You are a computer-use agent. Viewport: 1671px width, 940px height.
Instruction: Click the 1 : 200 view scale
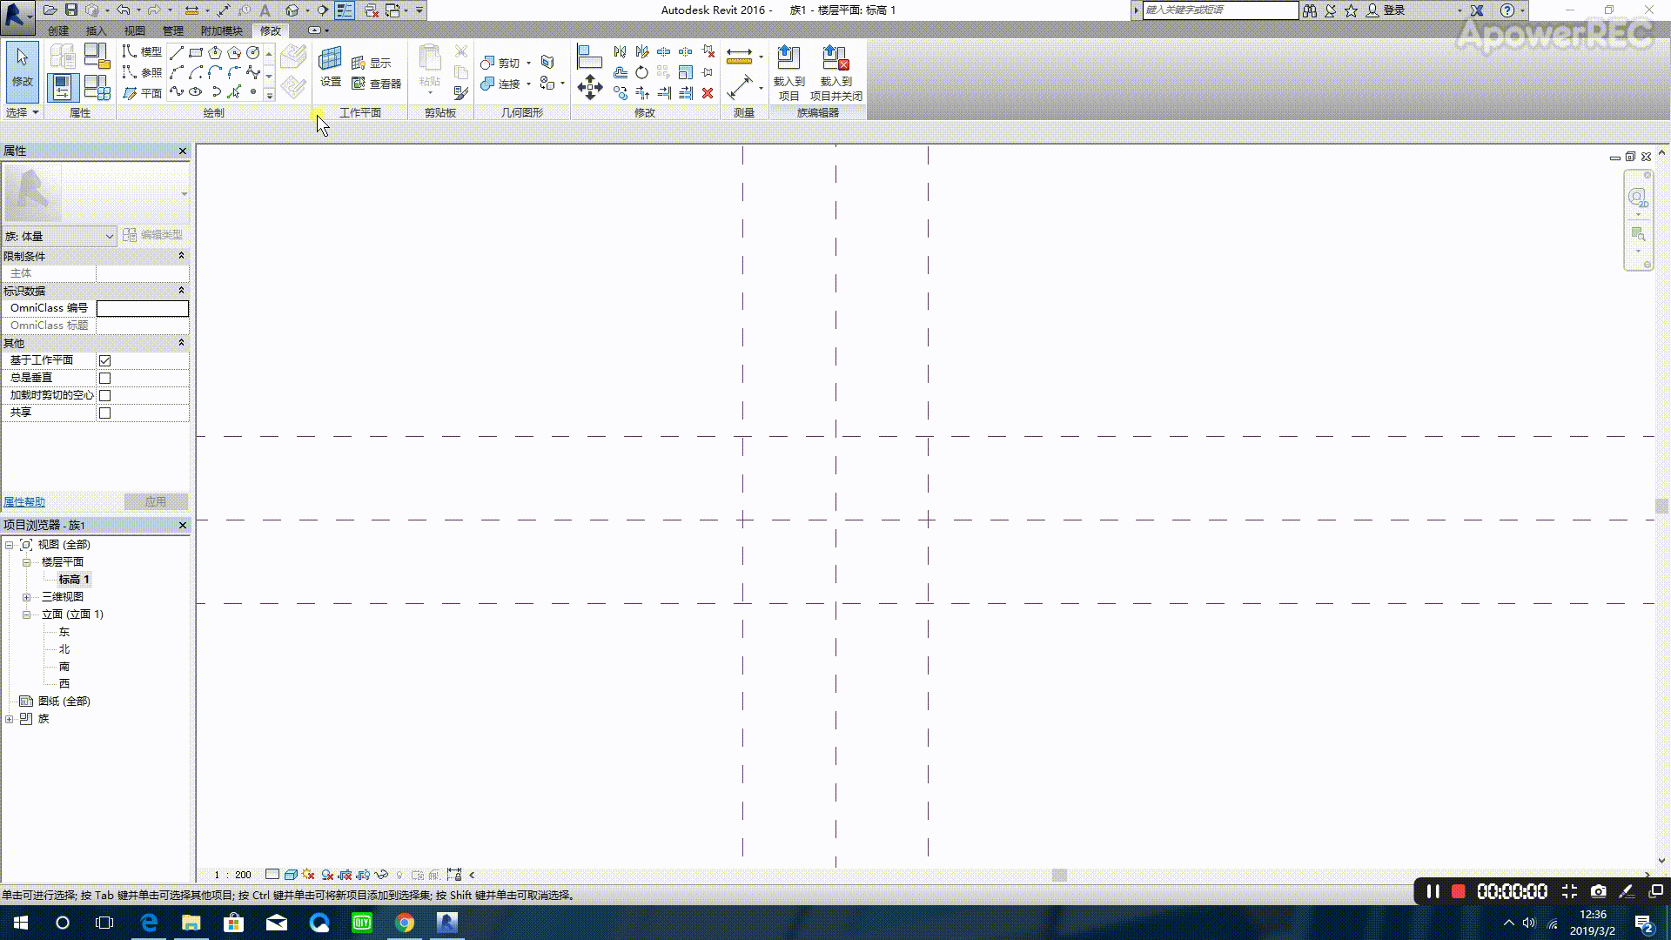pos(233,875)
